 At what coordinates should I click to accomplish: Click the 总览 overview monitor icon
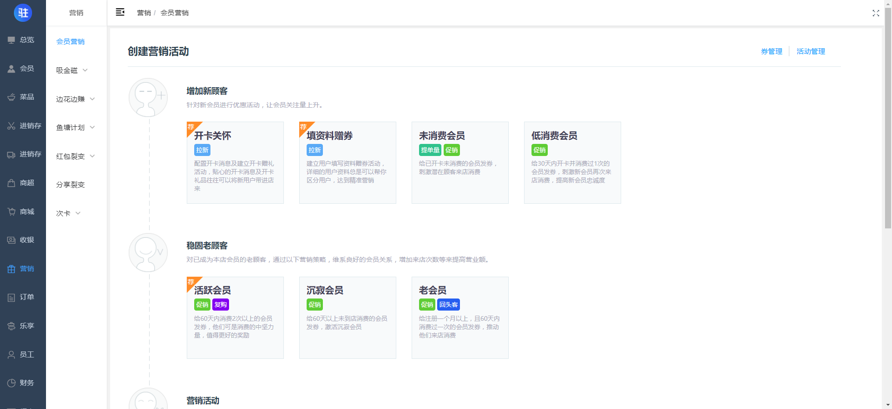pos(12,40)
